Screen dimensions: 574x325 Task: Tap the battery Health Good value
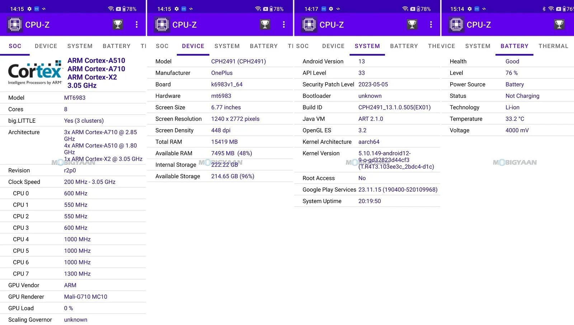[512, 61]
